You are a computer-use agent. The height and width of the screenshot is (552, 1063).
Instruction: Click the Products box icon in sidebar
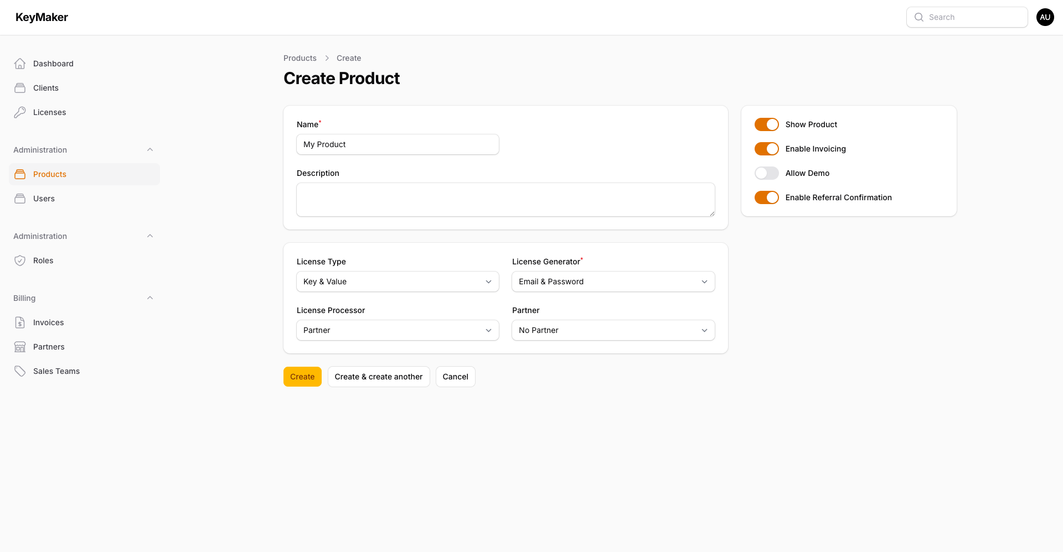pyautogui.click(x=20, y=174)
